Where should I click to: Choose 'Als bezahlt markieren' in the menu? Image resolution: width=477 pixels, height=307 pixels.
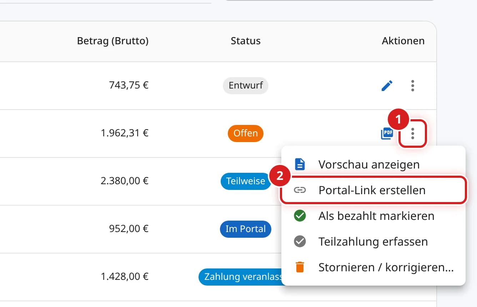(x=373, y=216)
